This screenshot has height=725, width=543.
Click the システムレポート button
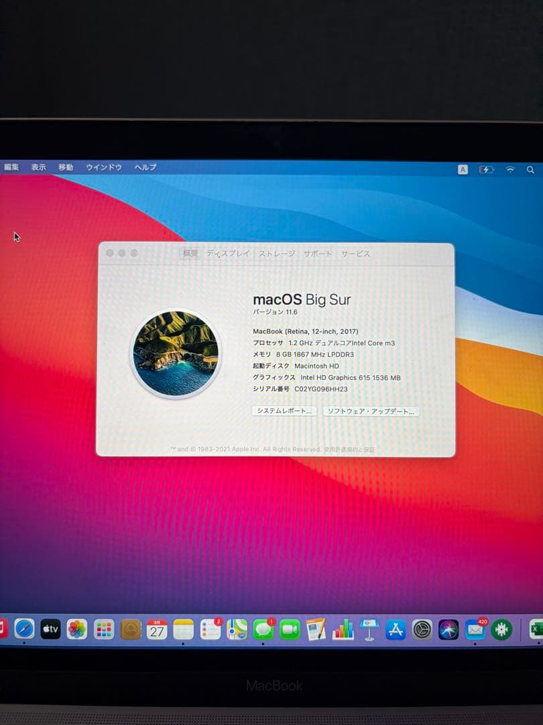tap(284, 411)
